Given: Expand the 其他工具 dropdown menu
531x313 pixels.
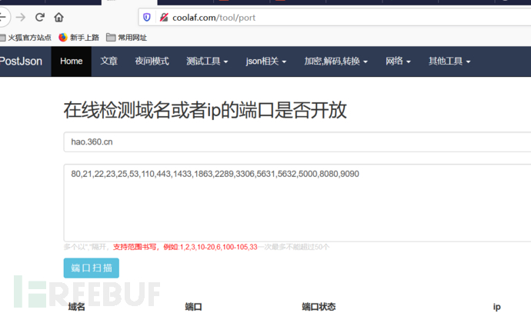Looking at the screenshot, I should (x=449, y=62).
